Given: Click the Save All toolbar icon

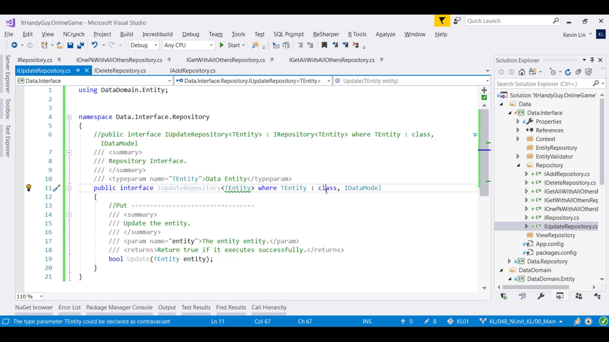Looking at the screenshot, I should [81, 45].
